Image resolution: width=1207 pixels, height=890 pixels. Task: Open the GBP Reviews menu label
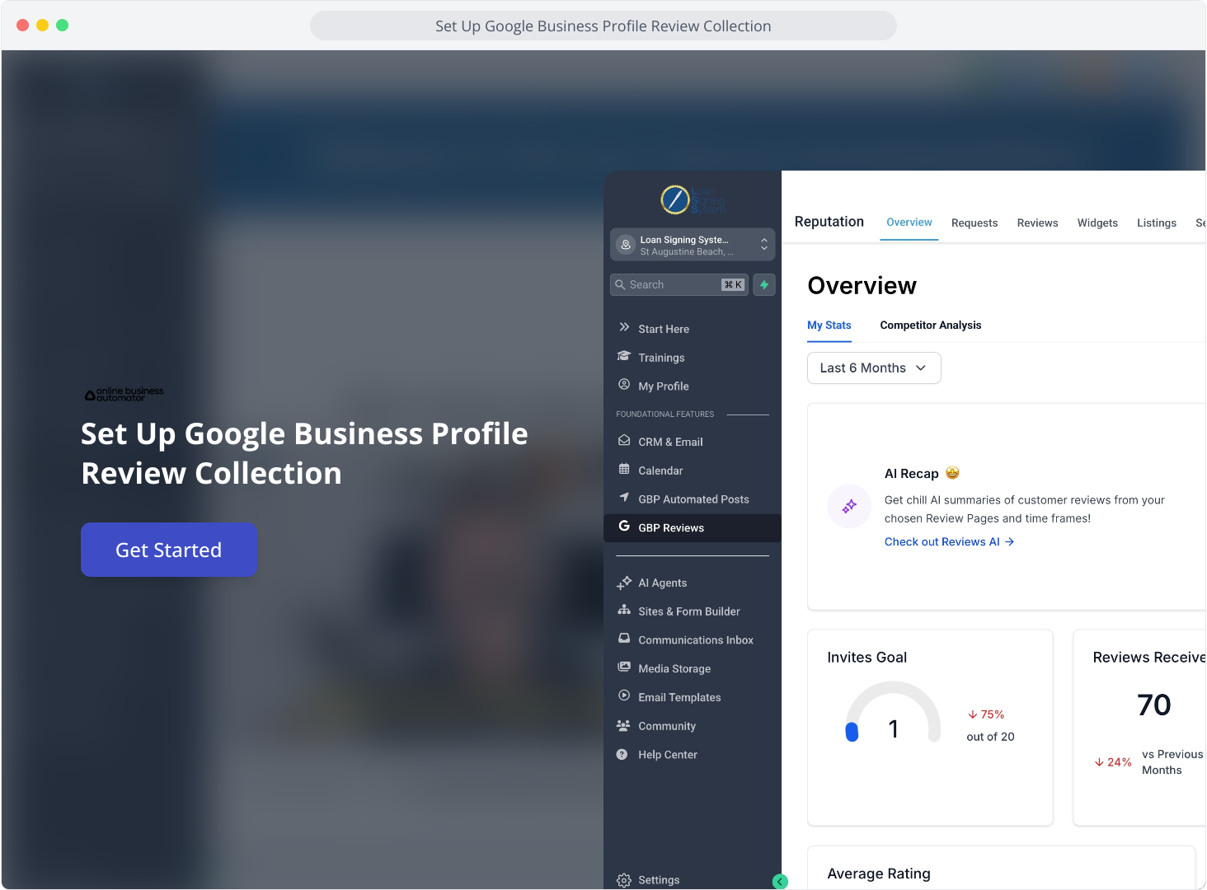coord(671,528)
